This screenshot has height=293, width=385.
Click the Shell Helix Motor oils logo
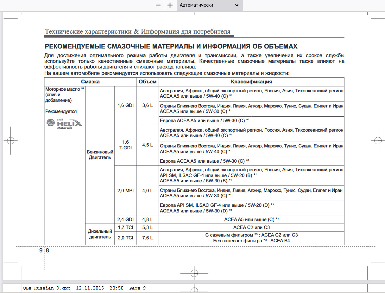tap(64, 124)
